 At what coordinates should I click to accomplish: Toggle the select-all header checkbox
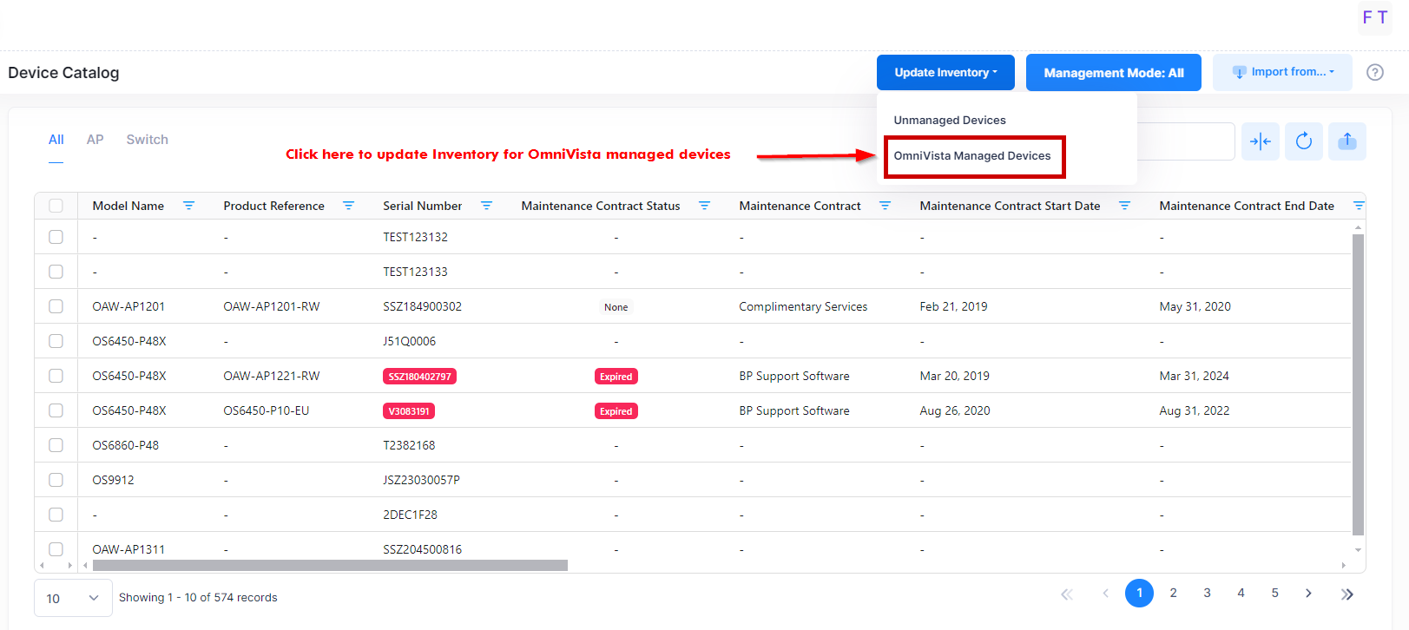(56, 206)
